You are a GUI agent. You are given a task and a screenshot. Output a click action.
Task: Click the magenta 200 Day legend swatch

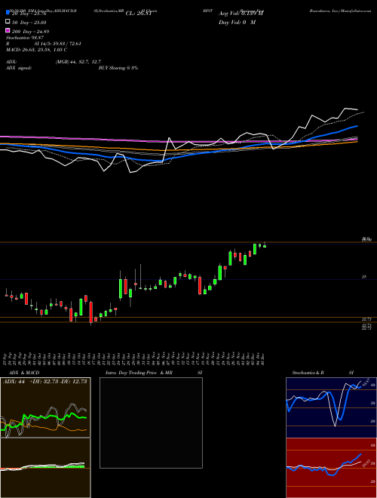tap(8, 31)
